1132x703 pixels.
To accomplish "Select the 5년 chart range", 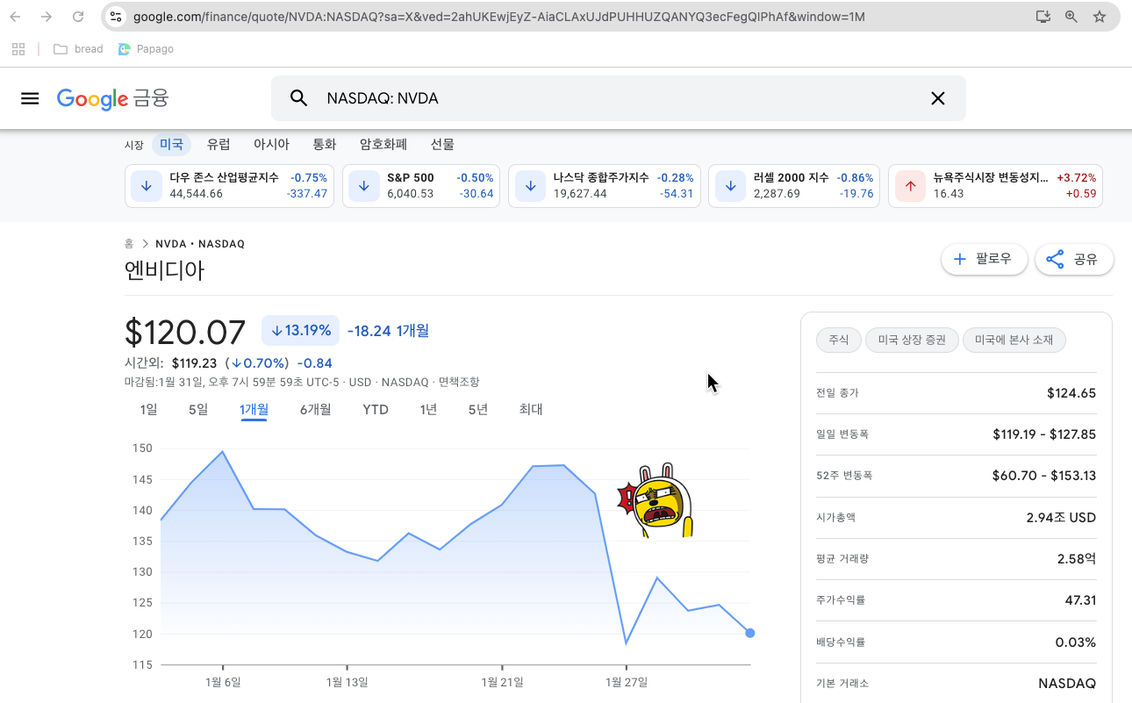I will [478, 409].
